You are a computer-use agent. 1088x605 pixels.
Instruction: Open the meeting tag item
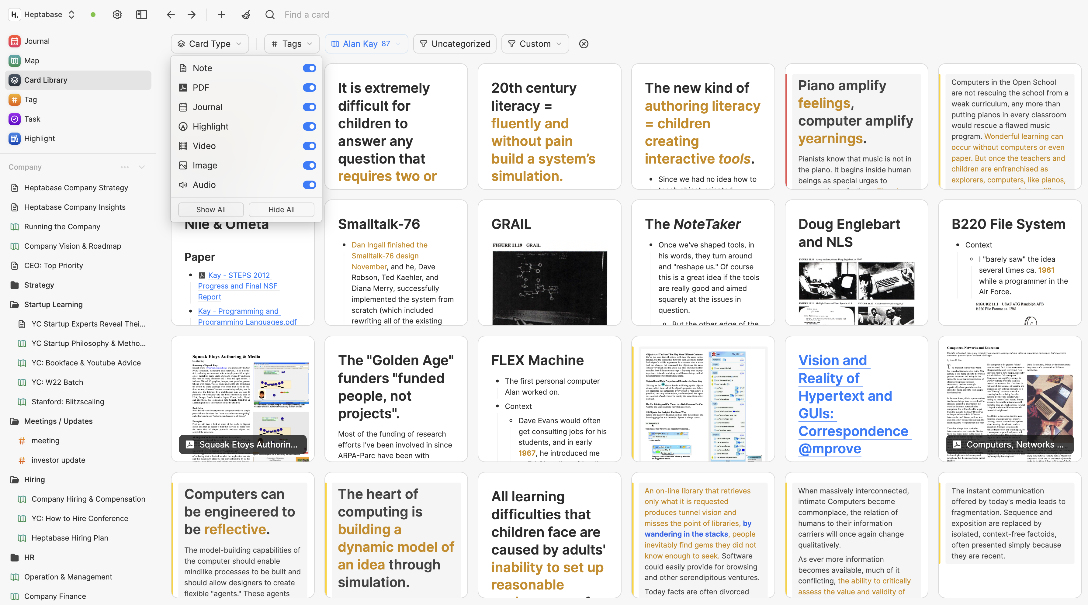(x=78, y=440)
